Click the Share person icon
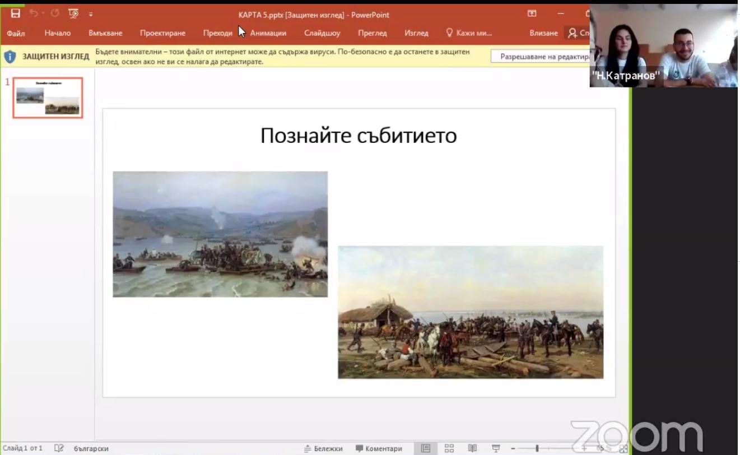Screen dimensions: 740x455 click(x=572, y=33)
